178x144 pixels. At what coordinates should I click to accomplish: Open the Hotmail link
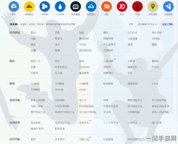(x=59, y=89)
